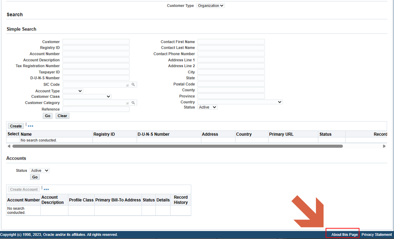394x239 pixels.
Task: Open the Privacy Statement link
Action: [376, 235]
